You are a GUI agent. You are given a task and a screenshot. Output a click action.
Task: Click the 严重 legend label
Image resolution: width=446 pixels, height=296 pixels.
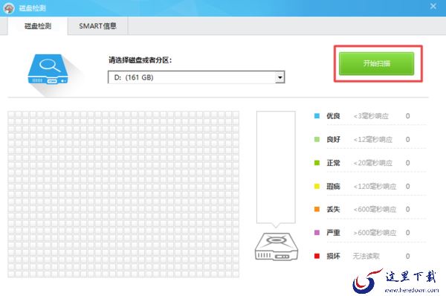click(x=333, y=233)
